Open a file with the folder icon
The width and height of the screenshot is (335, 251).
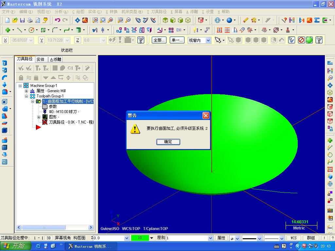click(15, 20)
